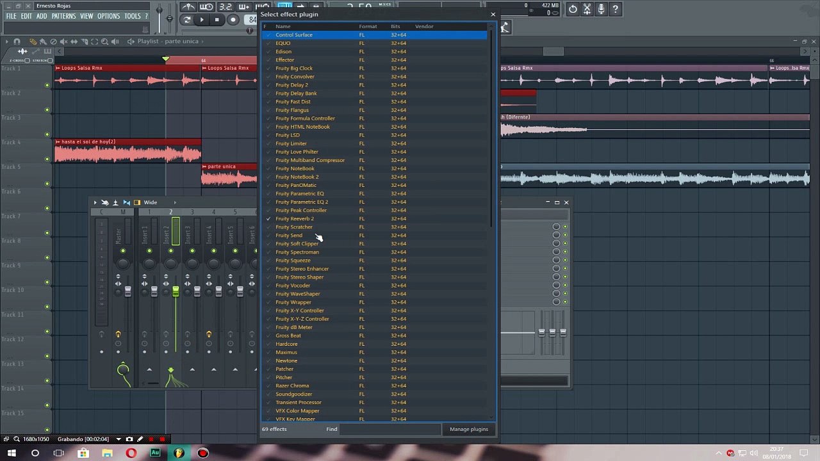Select the Paint brush tool in playlist

44,42
